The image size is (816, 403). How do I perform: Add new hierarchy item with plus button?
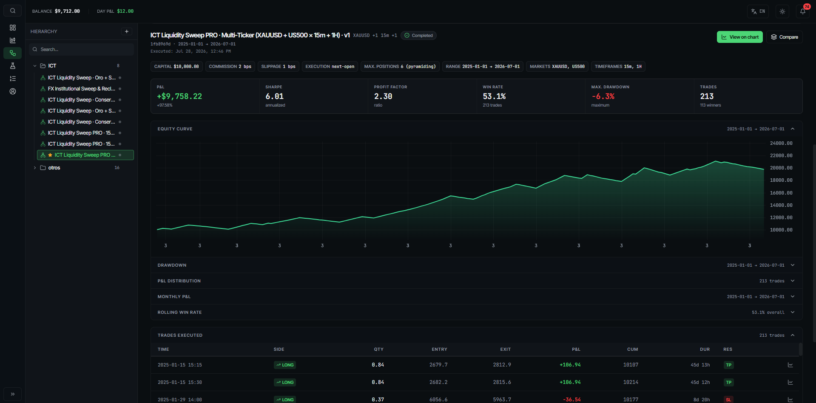point(127,31)
